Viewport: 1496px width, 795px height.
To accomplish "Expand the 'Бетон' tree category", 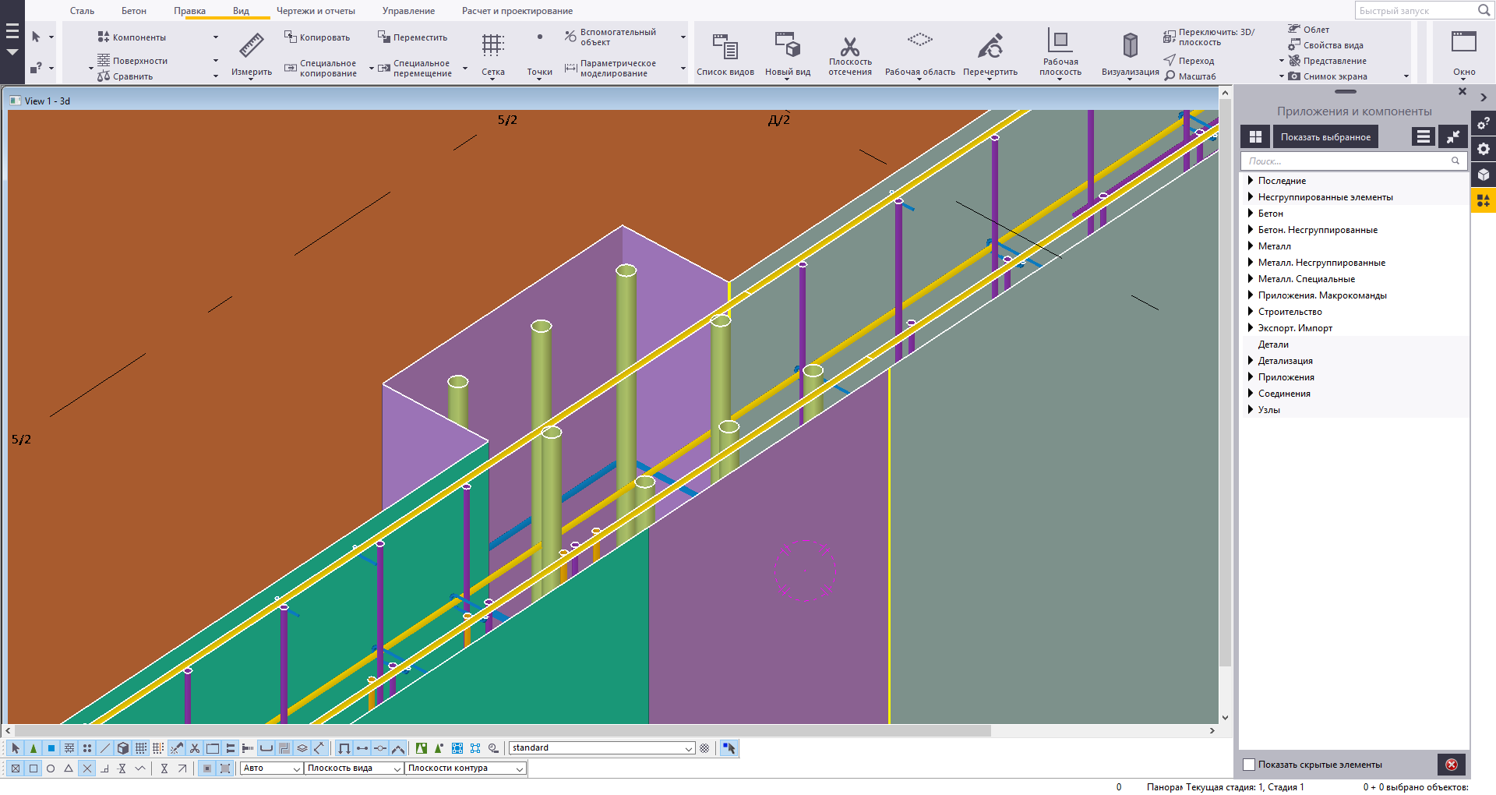I will pos(1251,214).
